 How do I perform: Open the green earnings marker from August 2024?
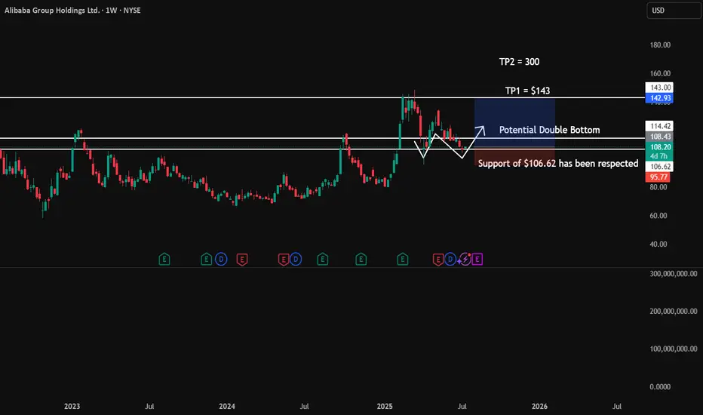click(x=322, y=259)
